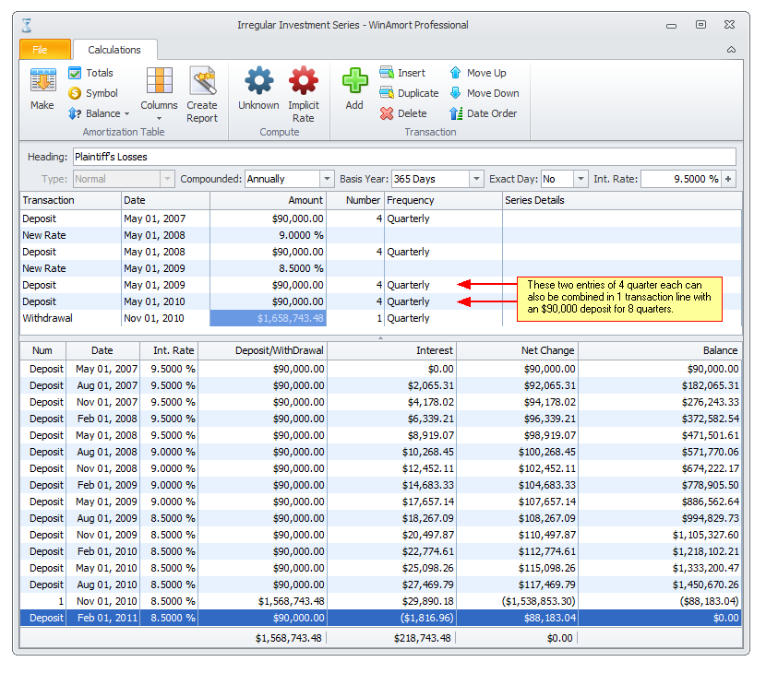Image resolution: width=766 pixels, height=673 pixels.
Task: Open the Columns dropdown
Action: pyautogui.click(x=159, y=96)
